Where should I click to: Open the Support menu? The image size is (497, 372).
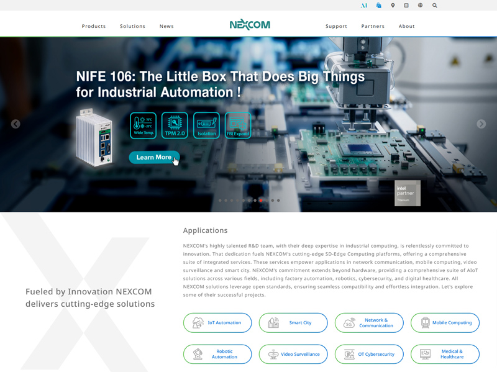coord(336,27)
